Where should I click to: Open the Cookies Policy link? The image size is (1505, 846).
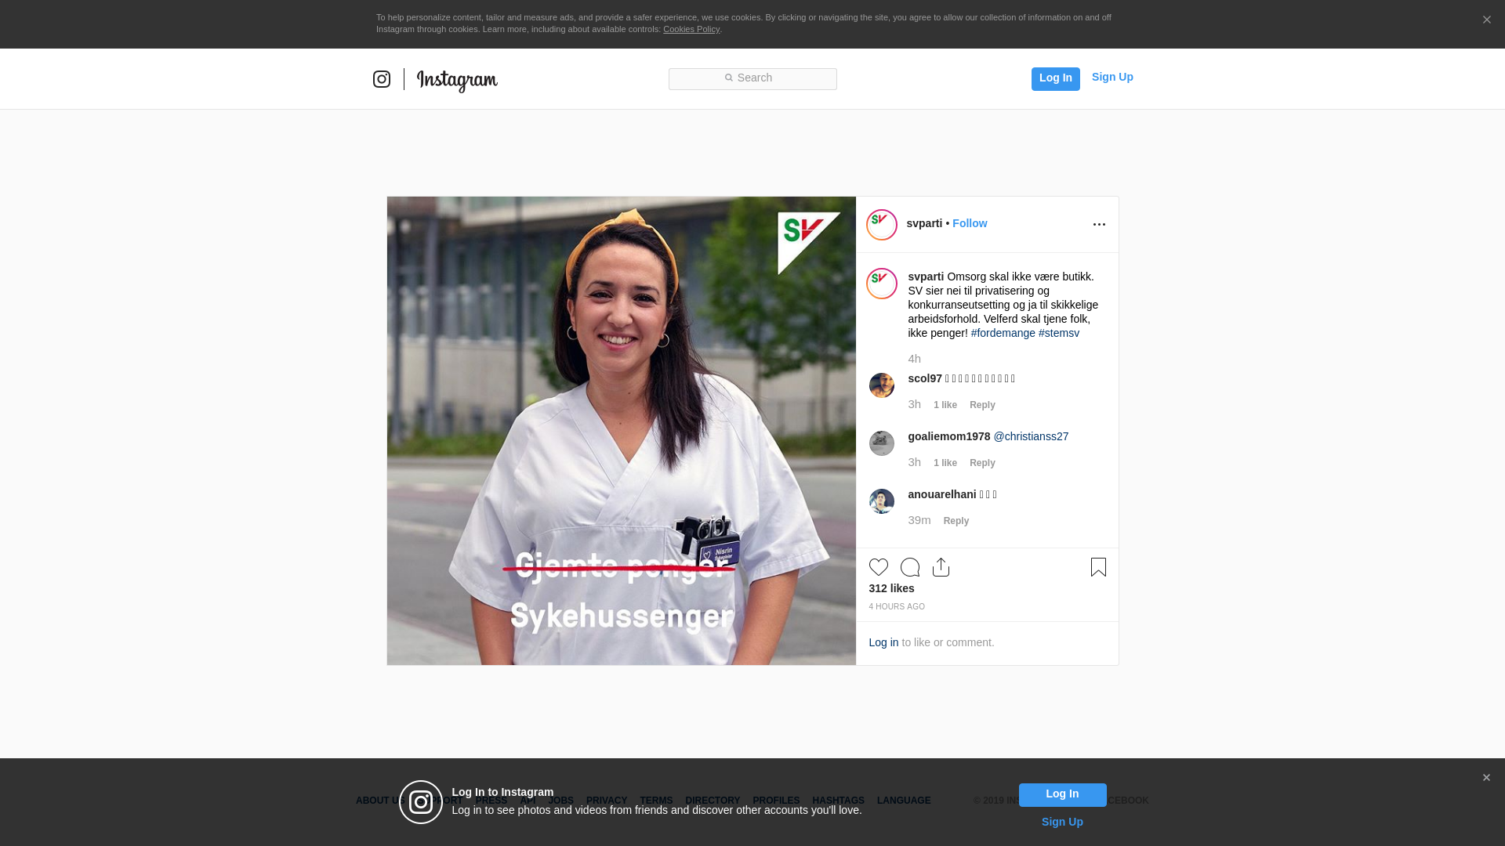coord(691,30)
